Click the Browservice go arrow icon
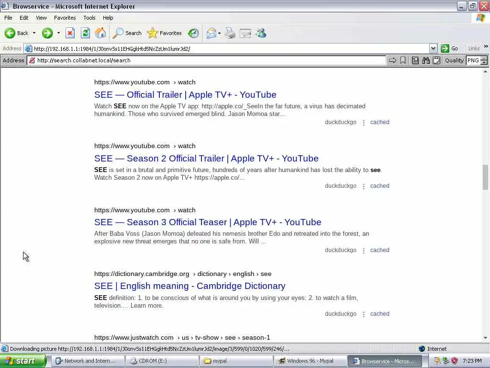Screen dimensions: 490x368 coord(392,60)
